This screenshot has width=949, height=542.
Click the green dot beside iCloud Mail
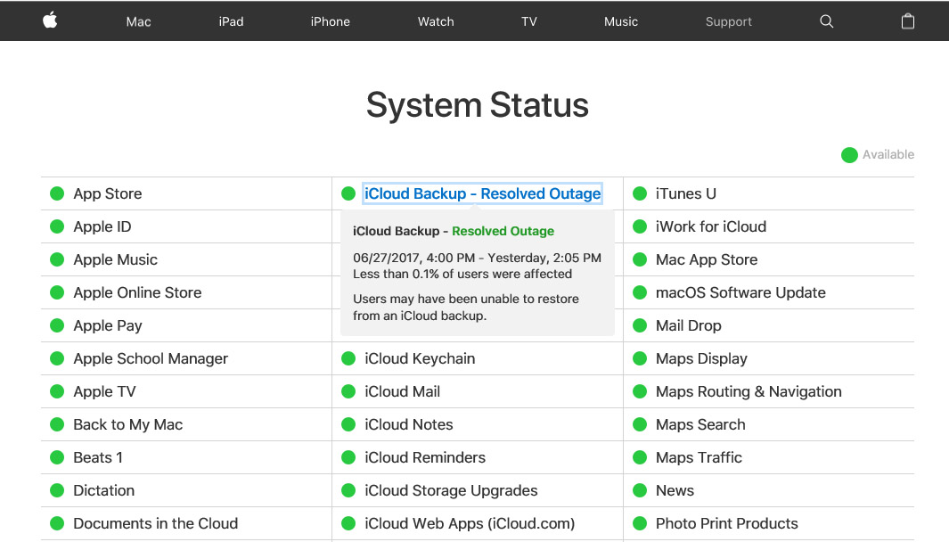point(348,392)
